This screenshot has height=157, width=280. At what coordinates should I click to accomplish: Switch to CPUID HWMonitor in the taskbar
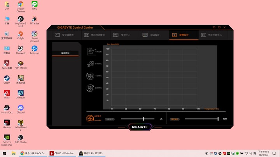62,153
